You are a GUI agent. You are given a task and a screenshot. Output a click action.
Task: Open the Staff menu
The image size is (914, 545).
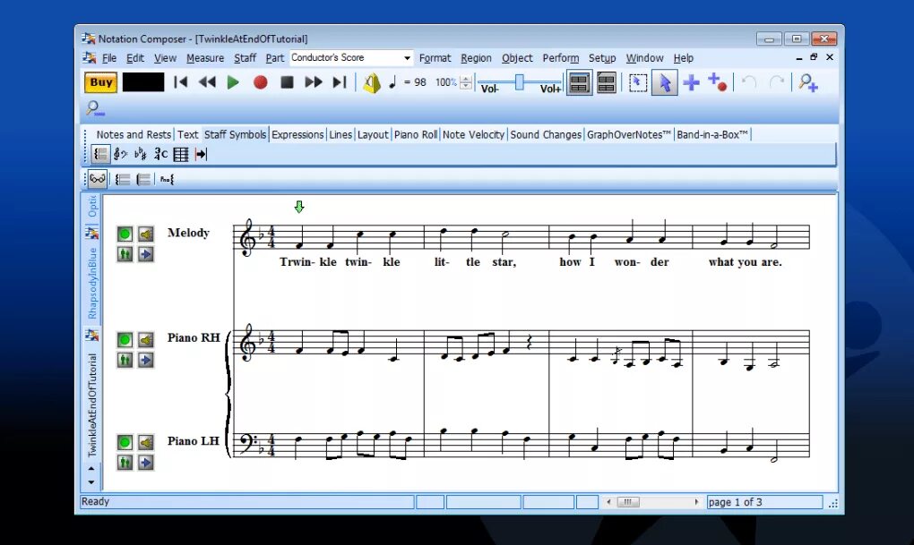coord(245,57)
